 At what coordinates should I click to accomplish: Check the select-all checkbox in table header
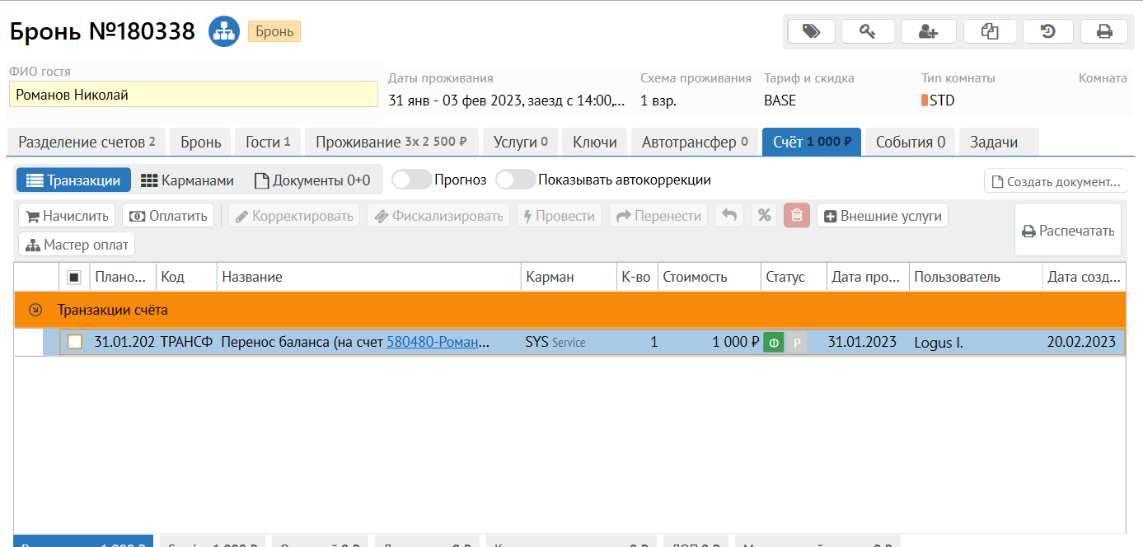74,277
